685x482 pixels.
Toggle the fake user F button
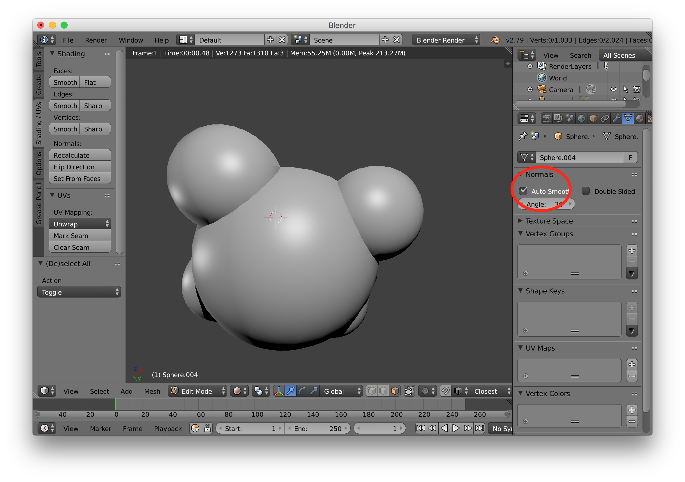(631, 157)
